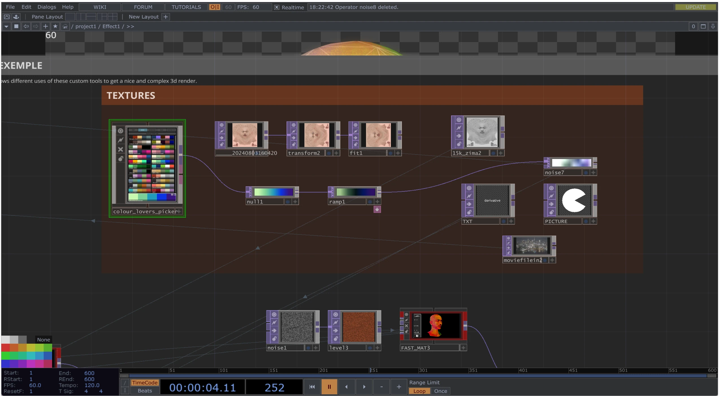This screenshot has width=721, height=396.
Task: Go forward with the right arrow icon
Action: (x=36, y=26)
